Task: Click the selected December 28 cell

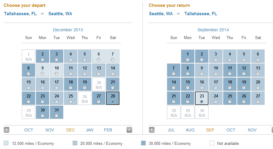Action: [x=113, y=98]
